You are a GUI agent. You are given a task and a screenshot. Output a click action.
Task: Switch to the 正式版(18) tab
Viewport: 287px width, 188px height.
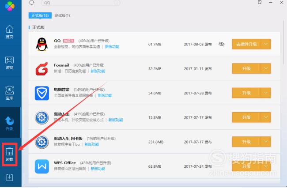pos(40,15)
